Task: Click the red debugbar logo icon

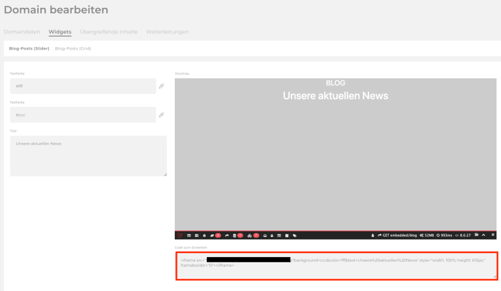Action: click(x=180, y=235)
